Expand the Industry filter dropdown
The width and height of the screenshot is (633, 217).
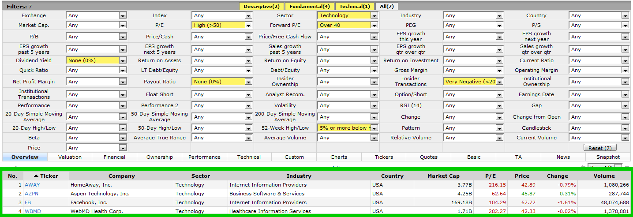click(473, 15)
